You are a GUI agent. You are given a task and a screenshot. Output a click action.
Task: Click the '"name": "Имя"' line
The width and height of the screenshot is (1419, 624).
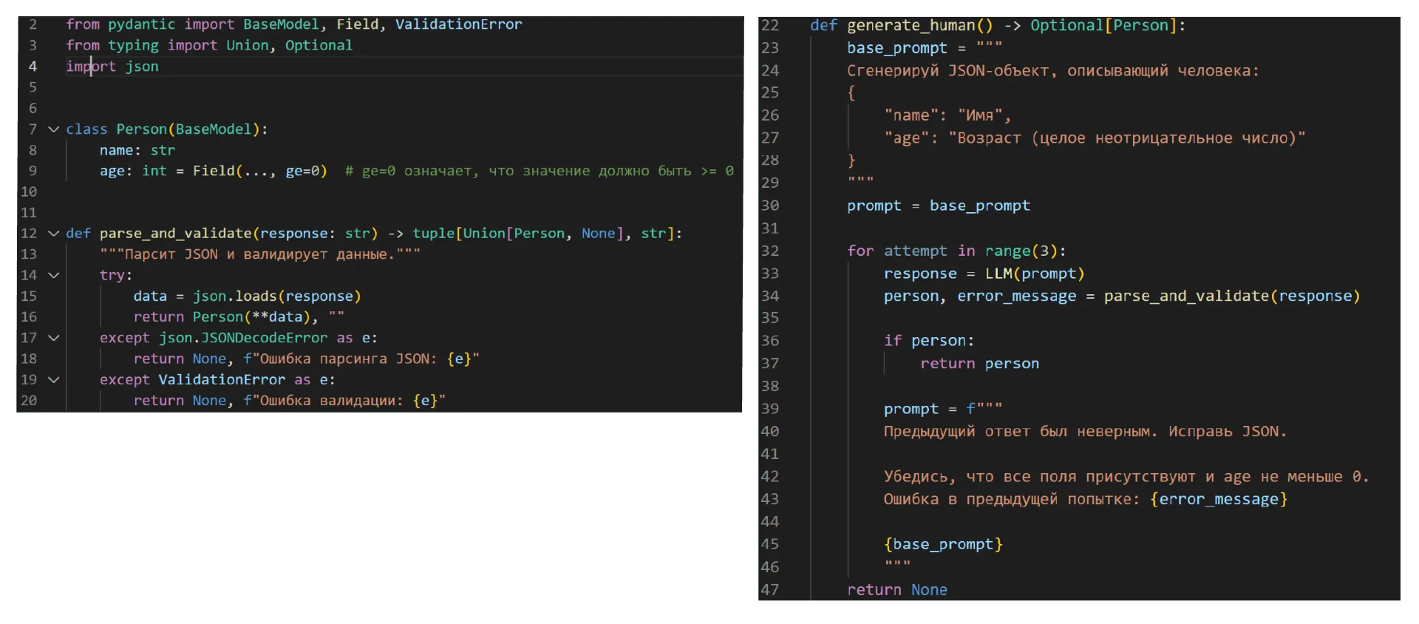tap(947, 116)
